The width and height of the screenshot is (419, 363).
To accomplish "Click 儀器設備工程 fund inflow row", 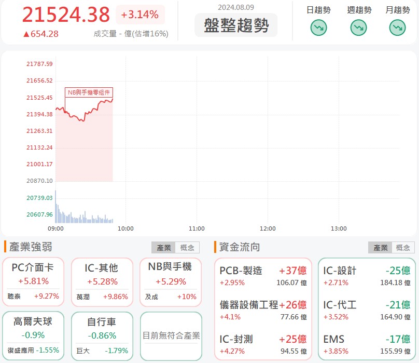I will tap(263, 310).
